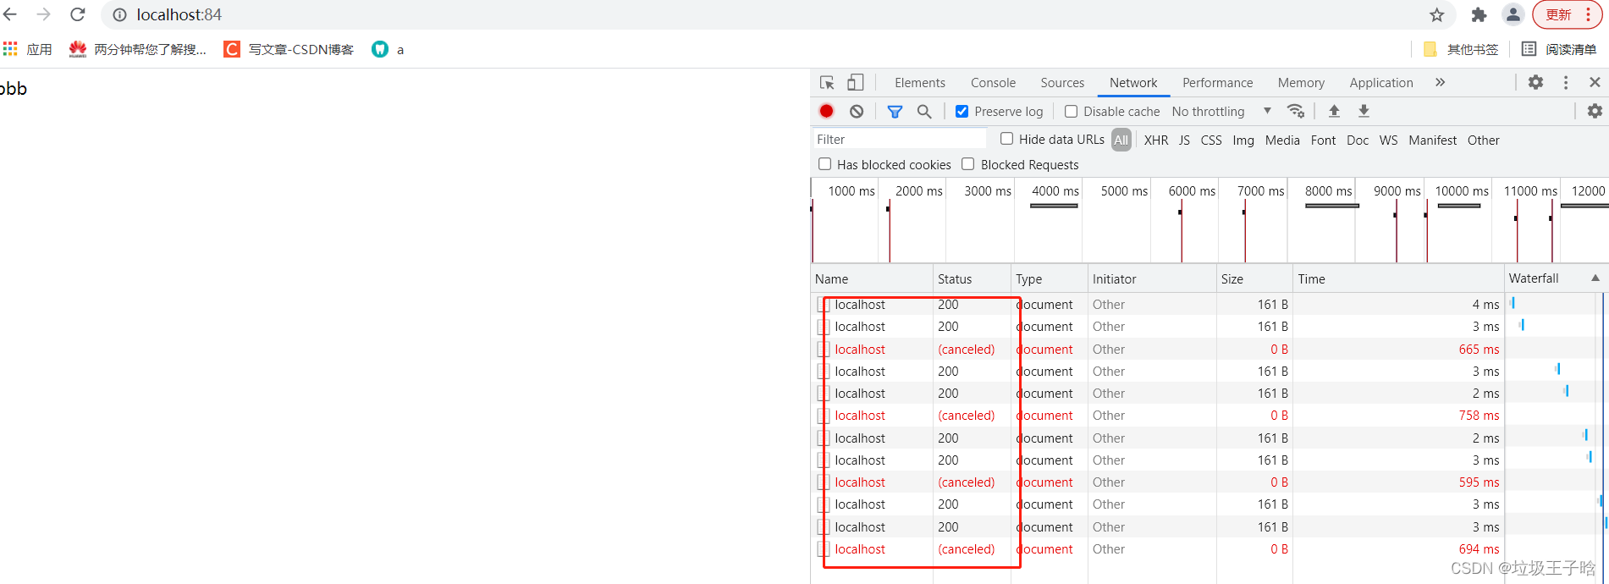Filter requests by Doc
The height and width of the screenshot is (584, 1609).
(1358, 140)
